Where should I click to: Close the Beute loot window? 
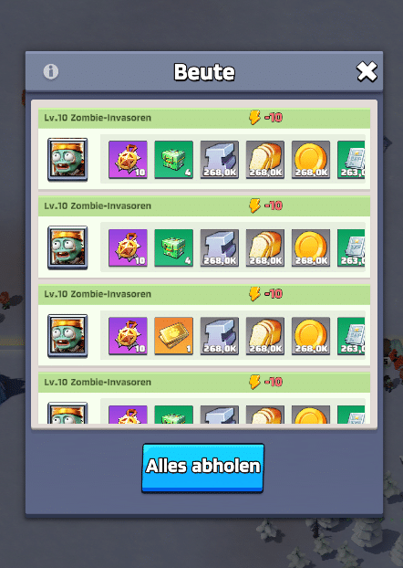[x=367, y=71]
